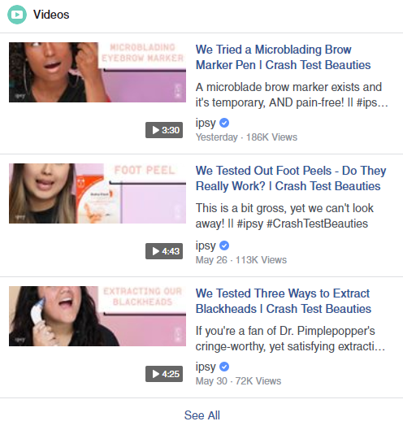Click verified badge beside ipsy on microblading video
Viewport: 403px width, 430px height.
click(224, 123)
